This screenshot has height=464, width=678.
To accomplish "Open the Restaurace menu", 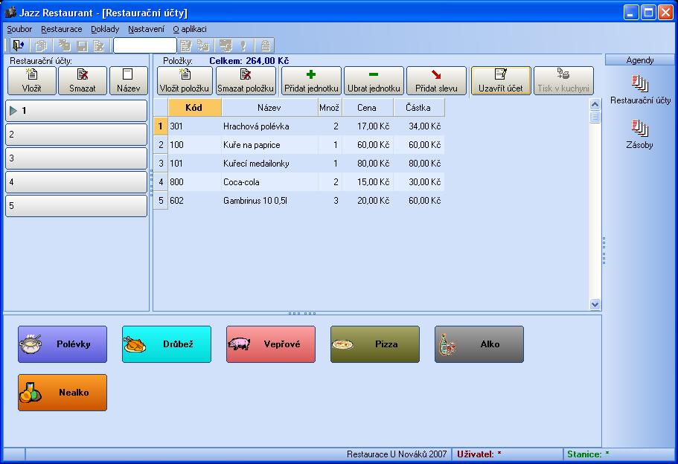I will (x=62, y=29).
